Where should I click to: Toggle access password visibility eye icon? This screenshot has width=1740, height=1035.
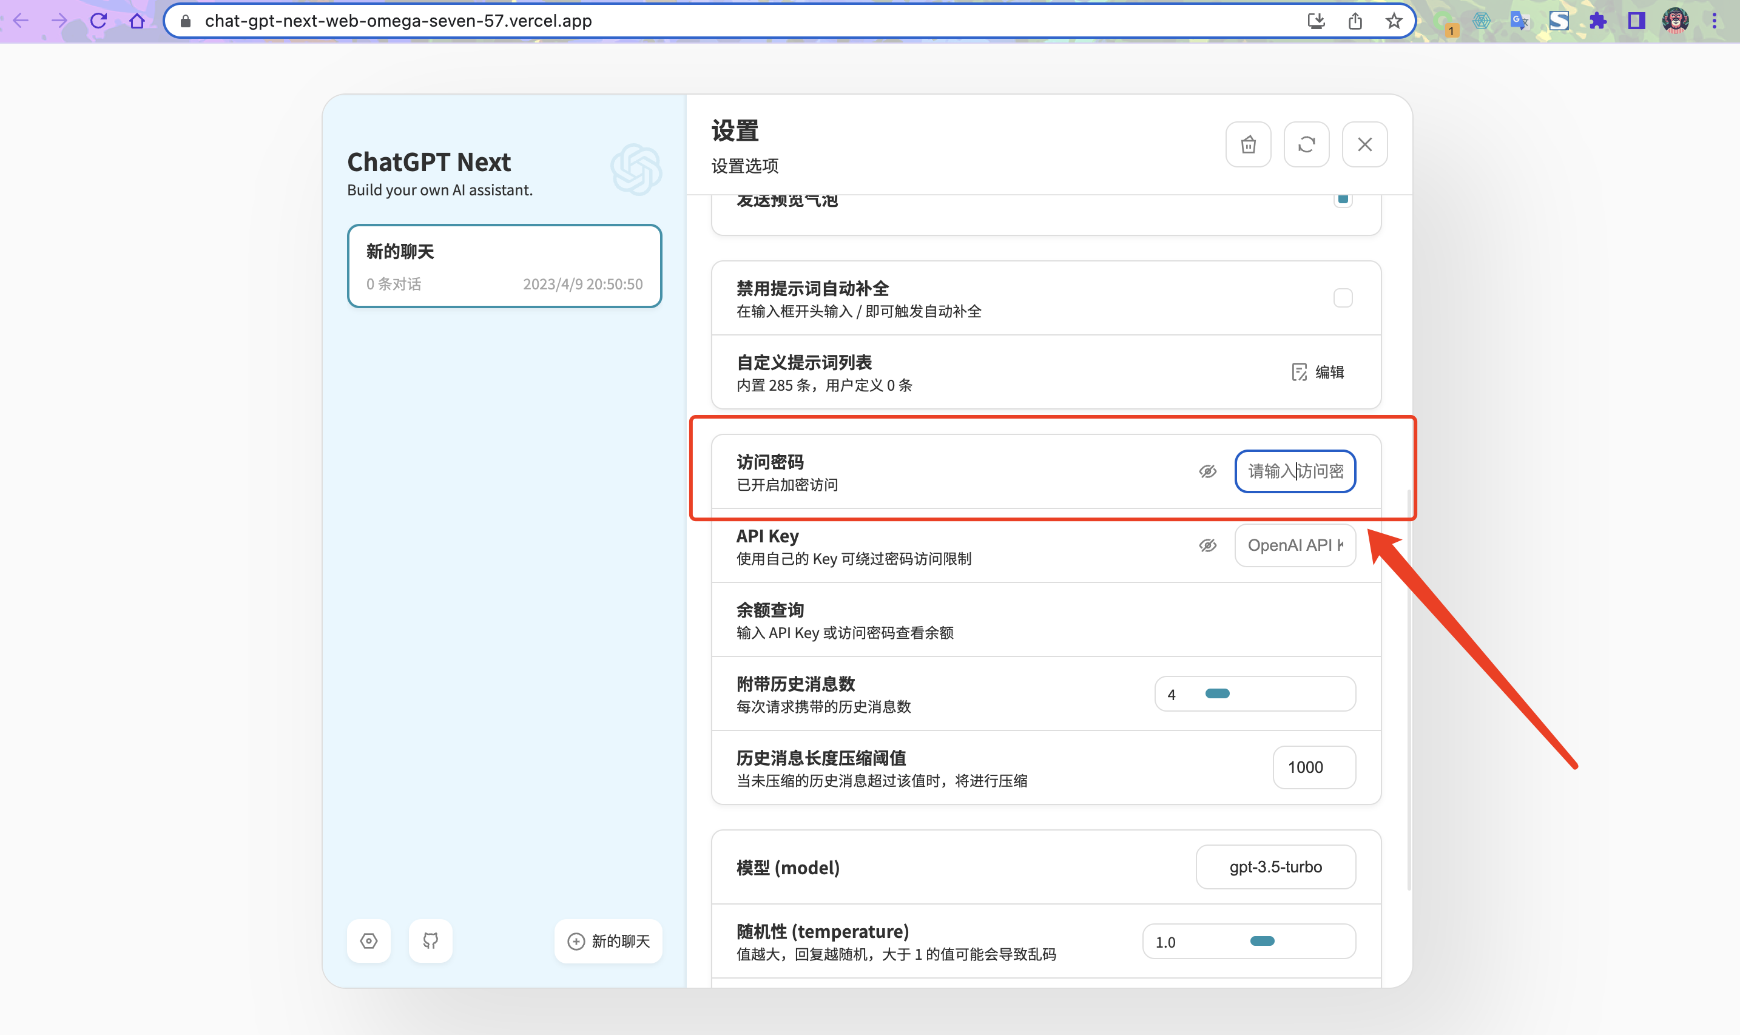click(x=1207, y=471)
